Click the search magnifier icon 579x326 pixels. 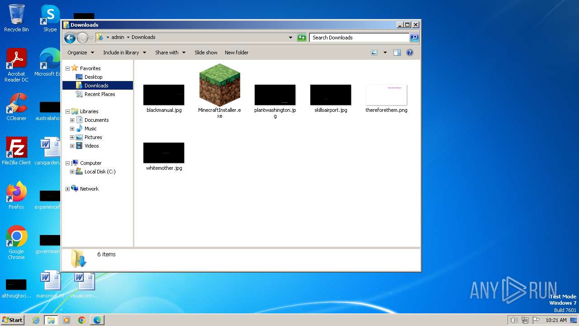click(414, 38)
